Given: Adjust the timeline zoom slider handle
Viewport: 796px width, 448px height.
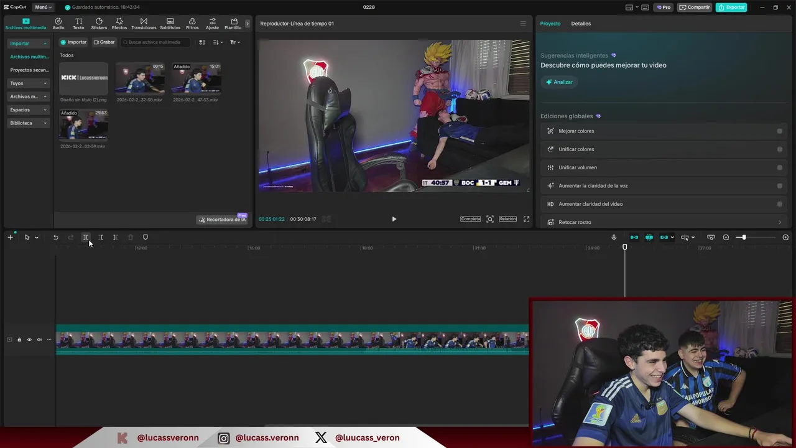Looking at the screenshot, I should click(744, 237).
